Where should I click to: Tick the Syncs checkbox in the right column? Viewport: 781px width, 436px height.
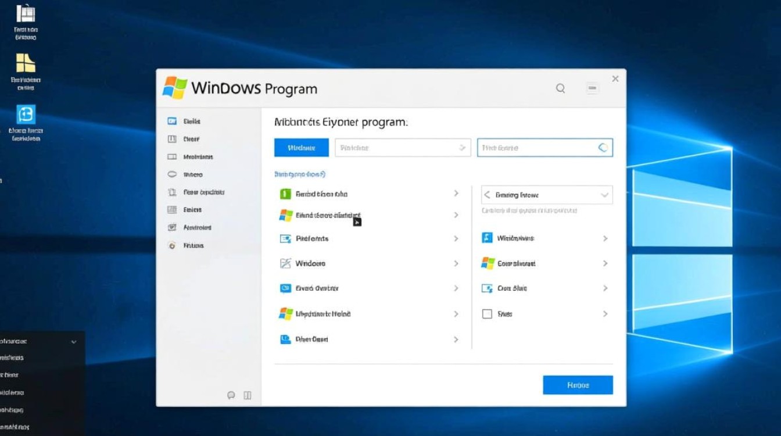487,313
